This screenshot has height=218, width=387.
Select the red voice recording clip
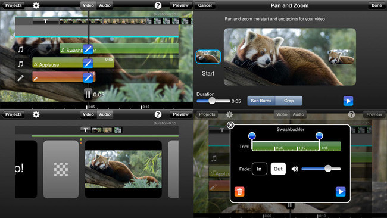coord(64,77)
